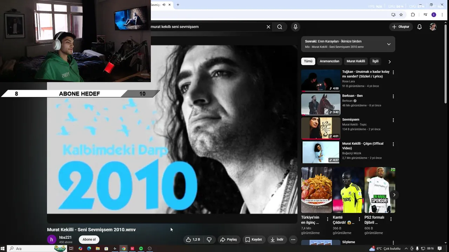This screenshot has height=252, width=449.
Task: Open Microsoft Store from the taskbar
Action: (x=106, y=248)
